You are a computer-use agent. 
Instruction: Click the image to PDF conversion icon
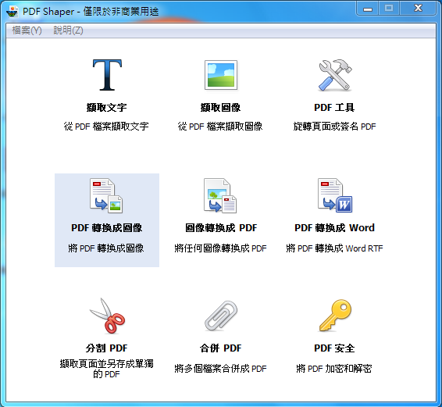point(220,195)
